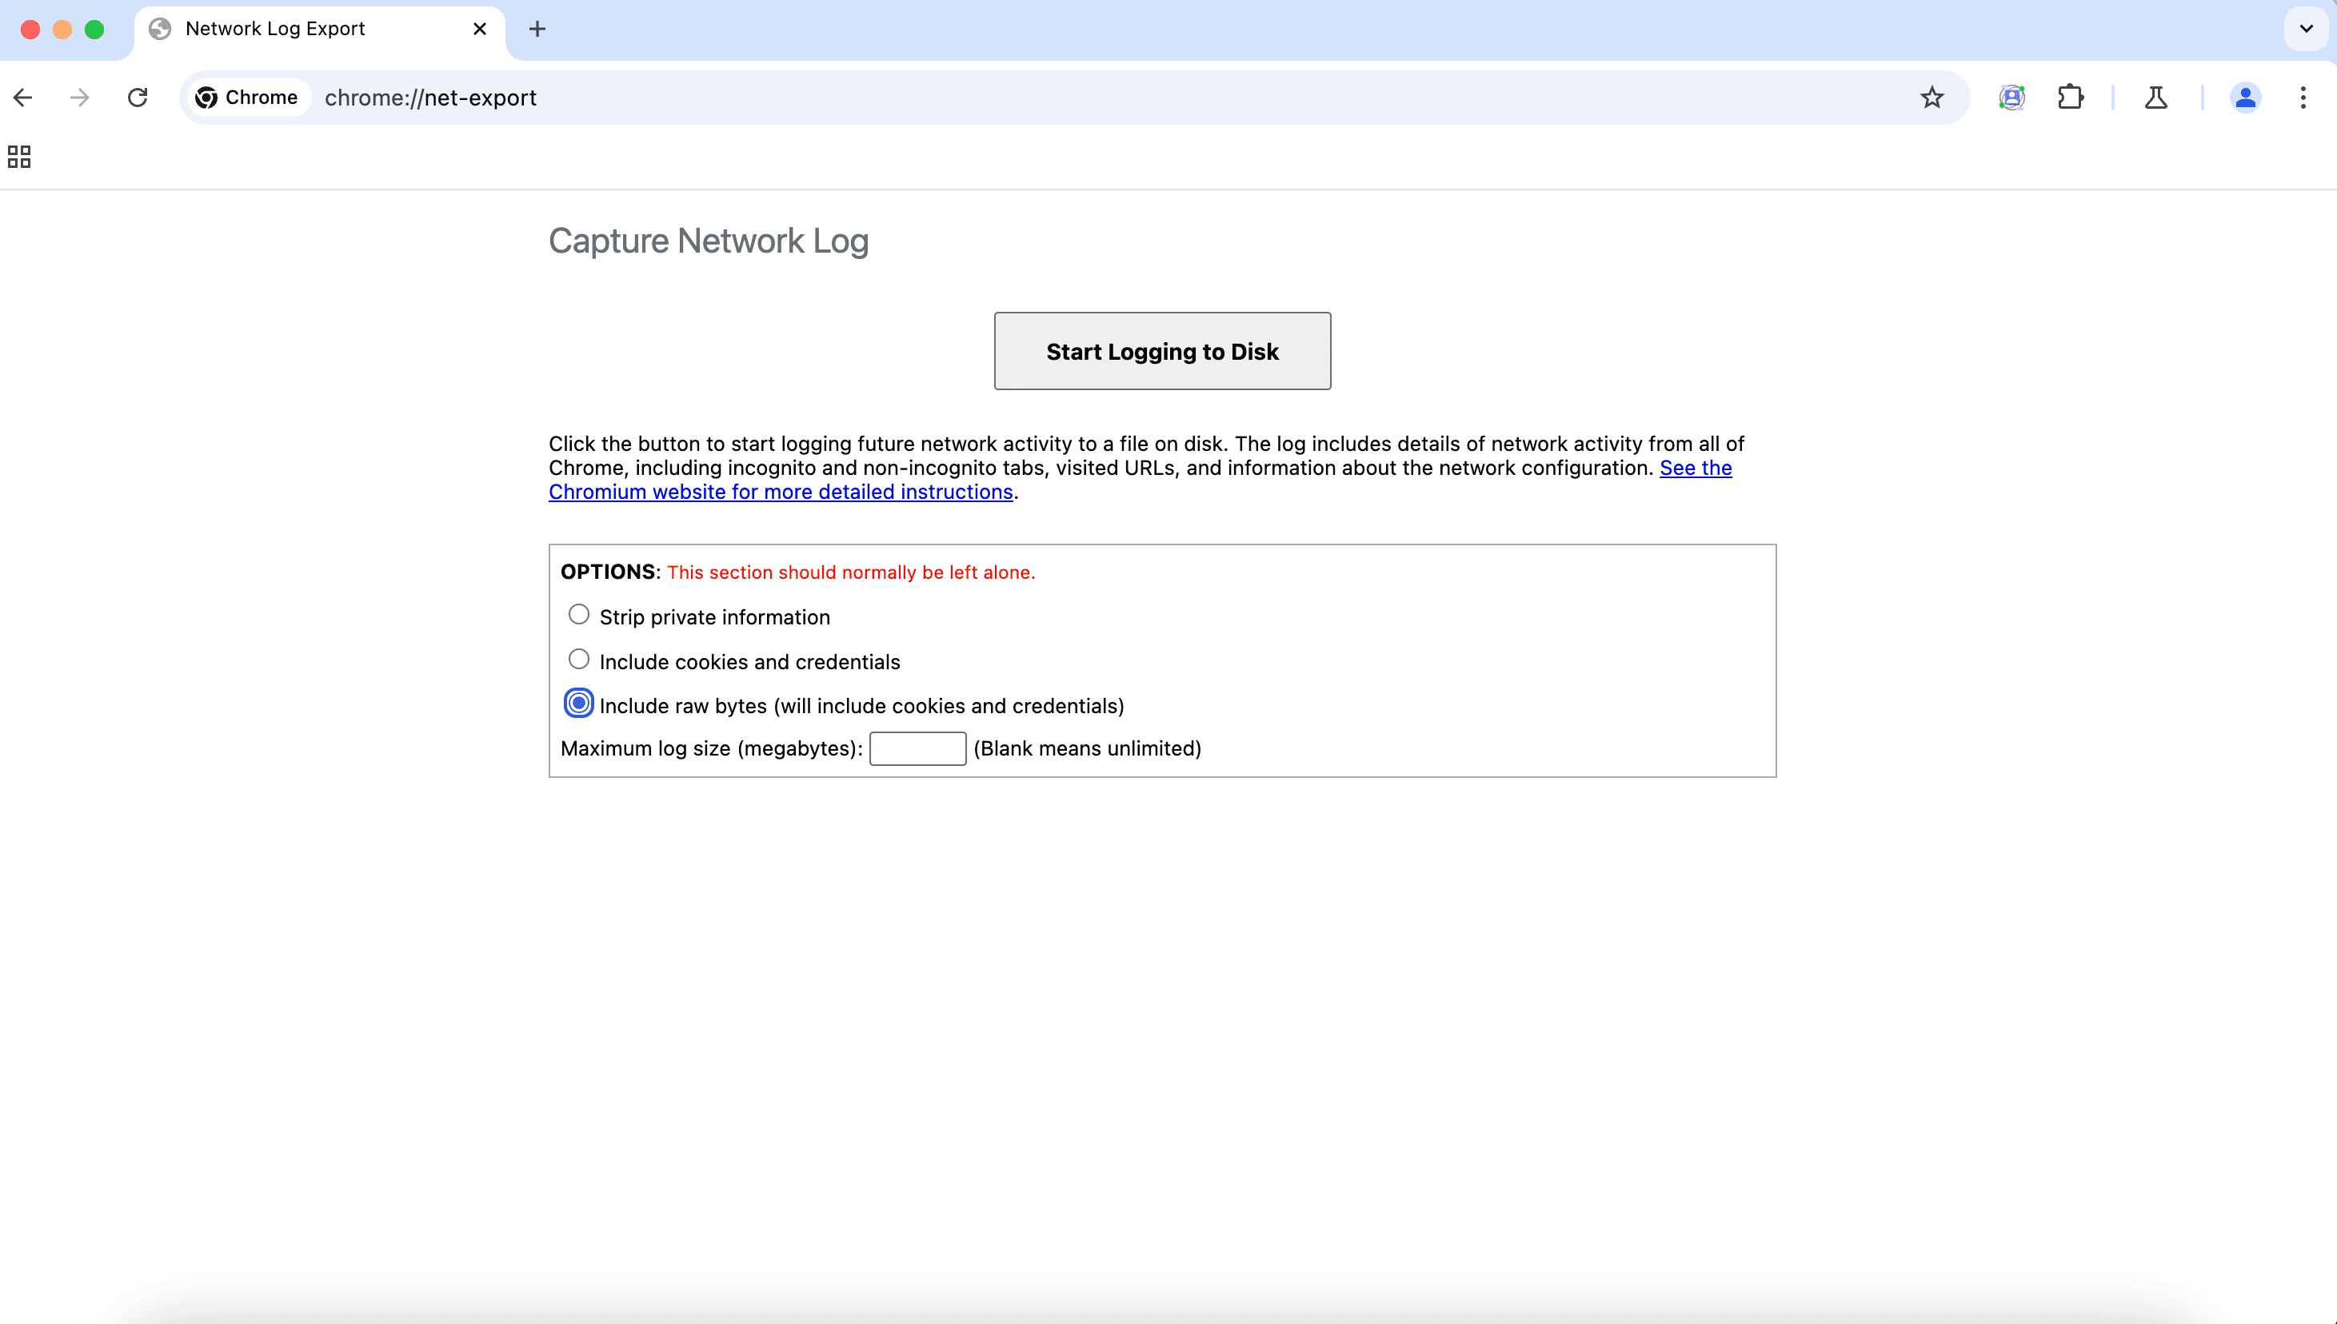Click Start Logging to Disk button
The height and width of the screenshot is (1324, 2337).
tap(1162, 352)
